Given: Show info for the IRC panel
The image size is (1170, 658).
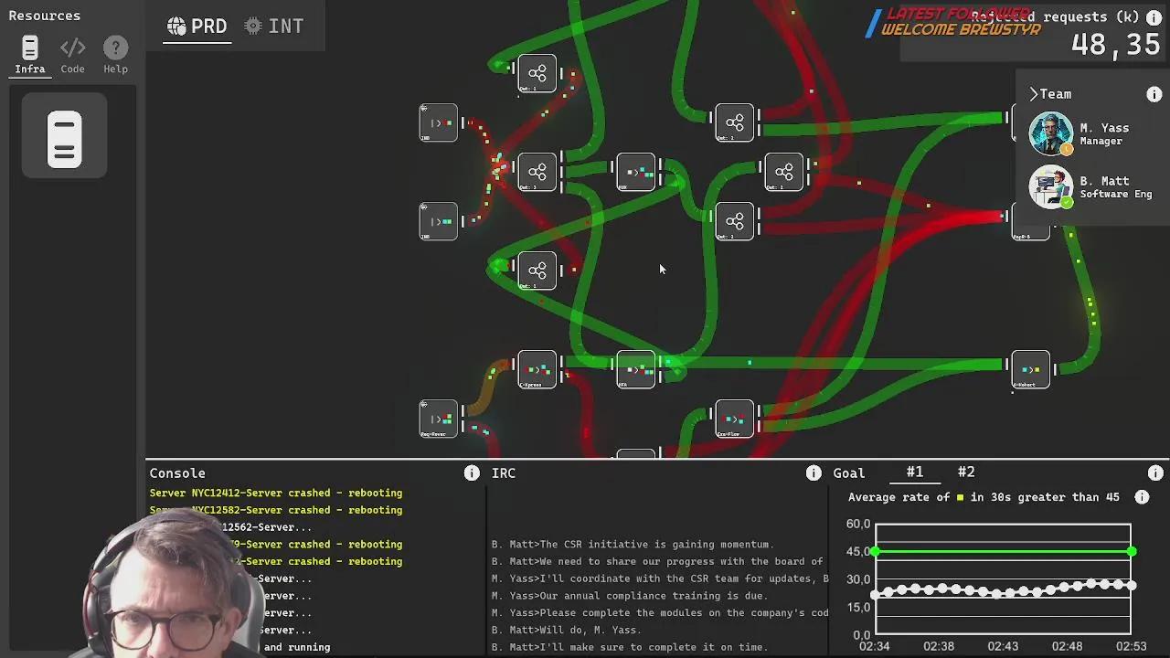Looking at the screenshot, I should pos(814,472).
